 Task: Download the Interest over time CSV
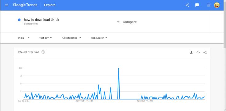click(x=191, y=52)
